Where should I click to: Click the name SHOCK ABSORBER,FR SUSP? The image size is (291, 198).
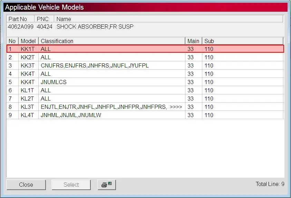(x=95, y=27)
